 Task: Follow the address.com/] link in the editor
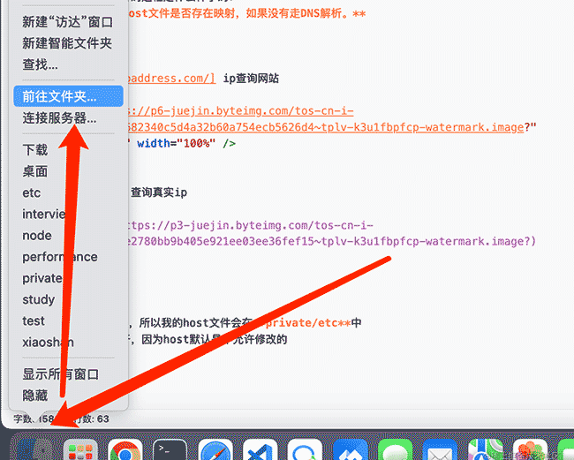tap(171, 79)
